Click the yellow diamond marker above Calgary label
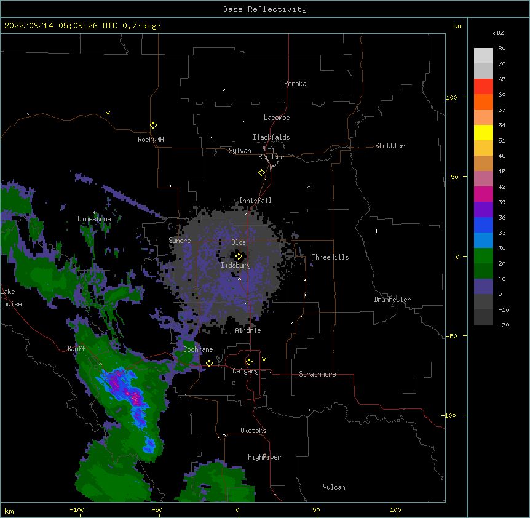Image resolution: width=530 pixels, height=518 pixels. pos(249,362)
